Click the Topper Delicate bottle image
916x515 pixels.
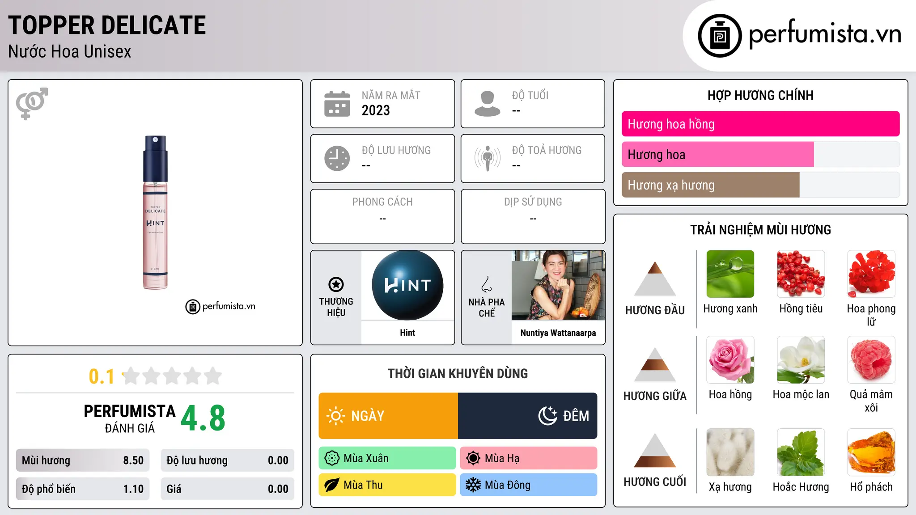[155, 212]
